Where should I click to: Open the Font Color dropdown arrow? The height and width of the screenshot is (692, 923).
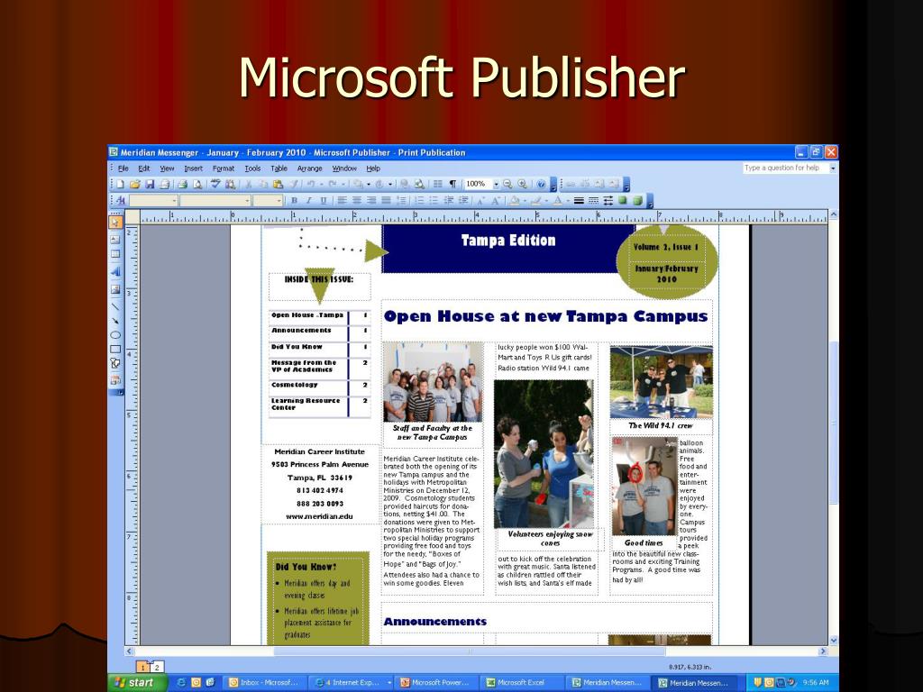(x=566, y=201)
